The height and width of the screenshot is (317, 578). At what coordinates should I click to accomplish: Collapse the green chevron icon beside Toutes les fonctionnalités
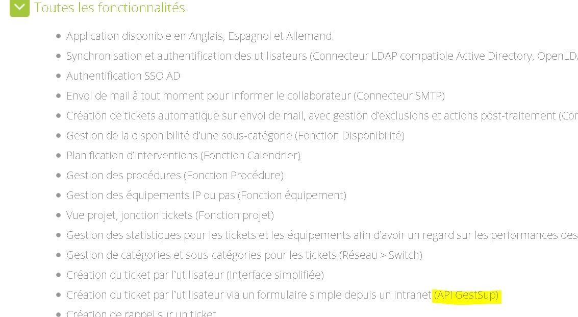[x=19, y=7]
